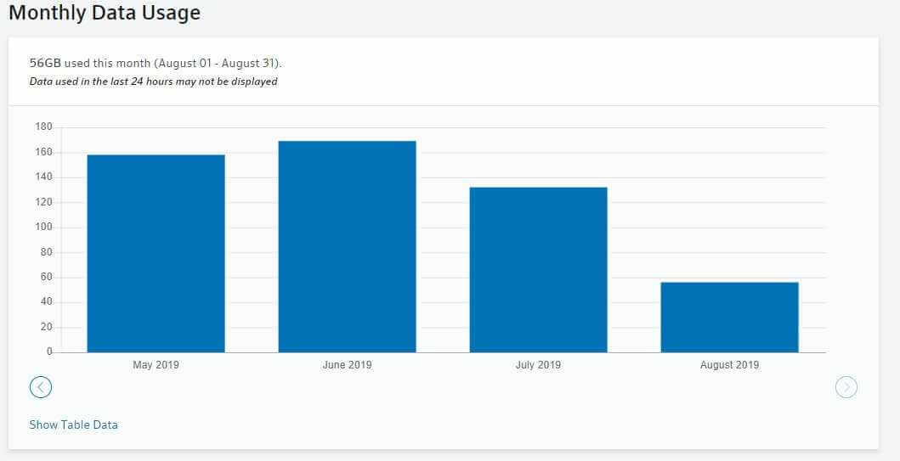Click the last 24 hours data disclaimer
This screenshot has width=900, height=461.
click(153, 82)
